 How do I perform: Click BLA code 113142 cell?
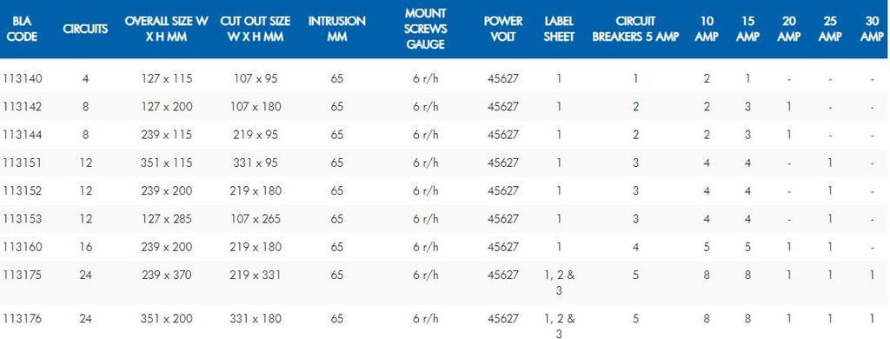[x=23, y=107]
